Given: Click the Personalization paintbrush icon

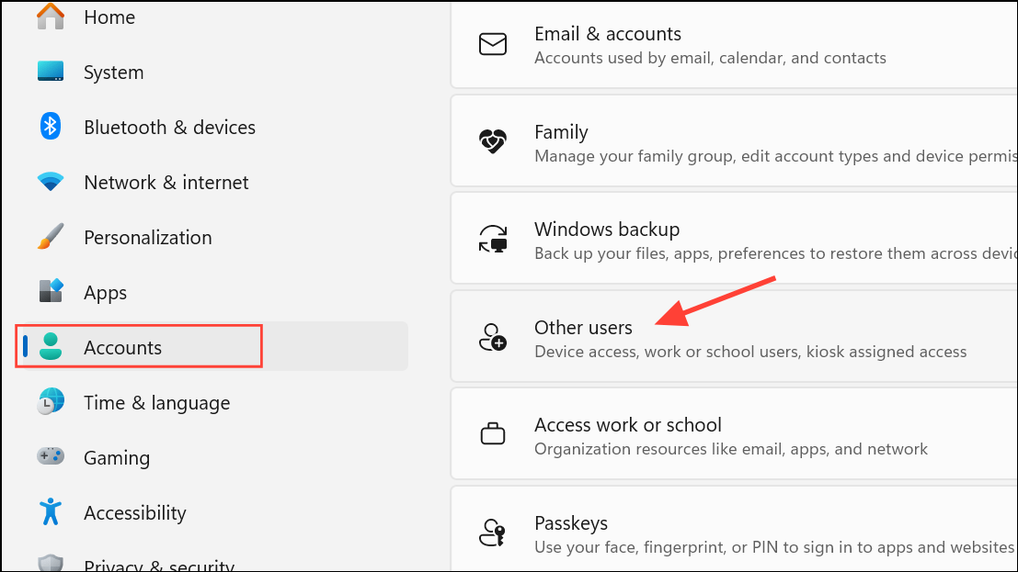Looking at the screenshot, I should click(x=50, y=237).
